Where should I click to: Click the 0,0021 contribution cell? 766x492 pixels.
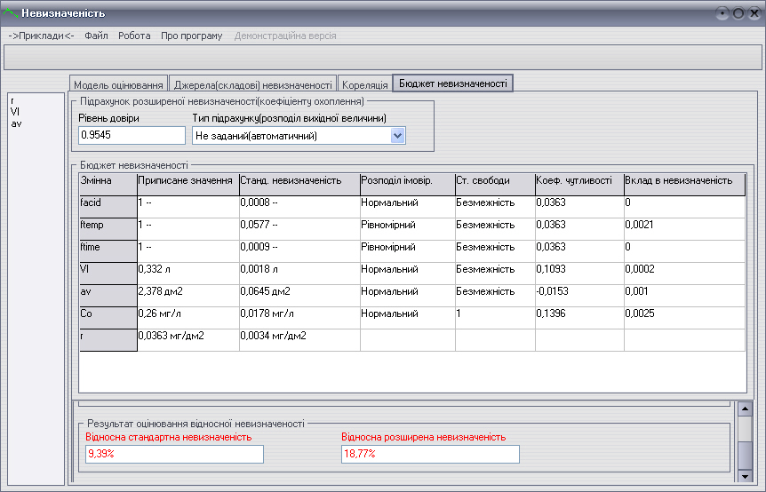coord(684,228)
